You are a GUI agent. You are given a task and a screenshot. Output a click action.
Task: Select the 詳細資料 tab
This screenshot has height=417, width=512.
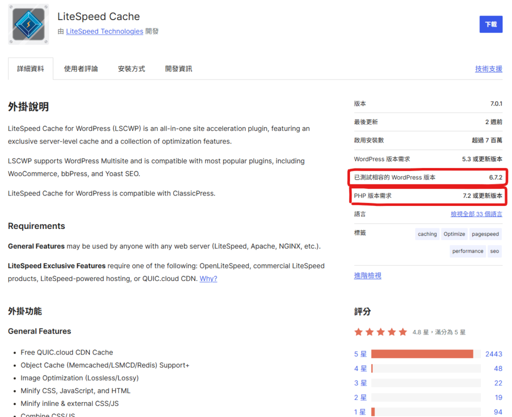coord(30,68)
